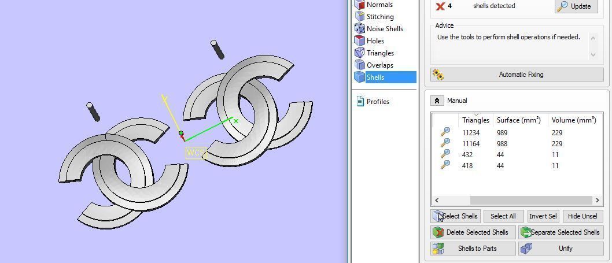Viewport: 612px width, 263px height.
Task: Click the Normals cube icon
Action: click(359, 5)
